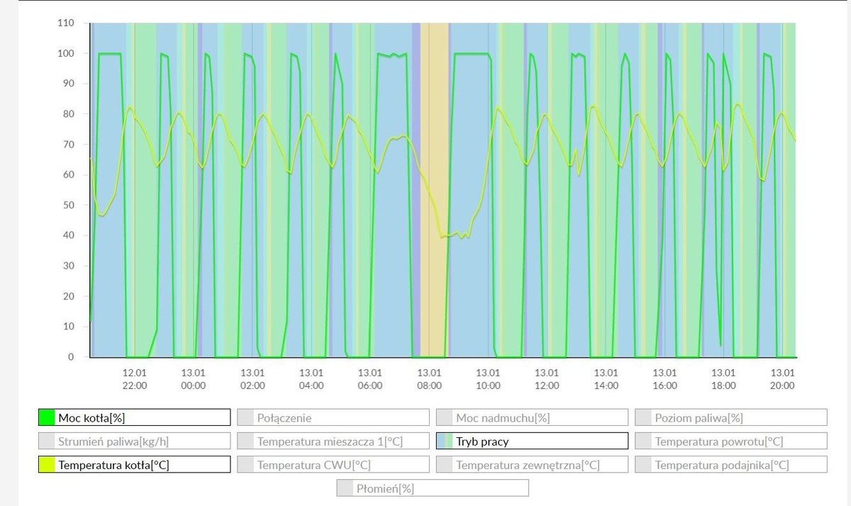Viewport: 851px width, 506px height.
Task: Show Temperatura zewnętrzna[°C] series
Action: click(x=532, y=465)
